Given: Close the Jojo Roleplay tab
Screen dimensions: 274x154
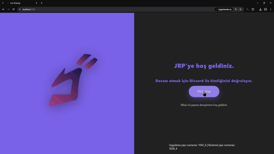Looking at the screenshot, I should tap(36, 3).
